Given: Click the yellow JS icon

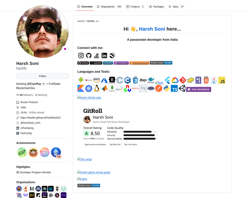Looking at the screenshot, I should click(222, 80).
